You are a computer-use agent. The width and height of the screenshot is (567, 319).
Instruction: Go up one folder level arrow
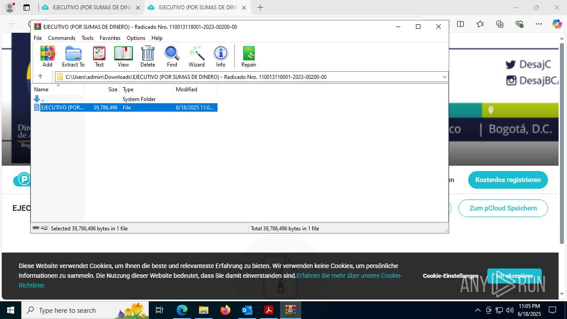pos(40,77)
